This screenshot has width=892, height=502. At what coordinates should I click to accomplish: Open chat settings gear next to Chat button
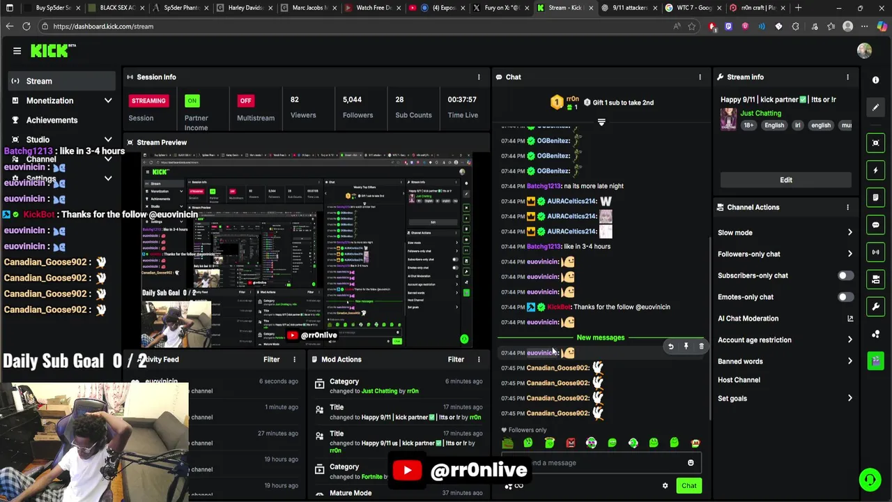(665, 486)
